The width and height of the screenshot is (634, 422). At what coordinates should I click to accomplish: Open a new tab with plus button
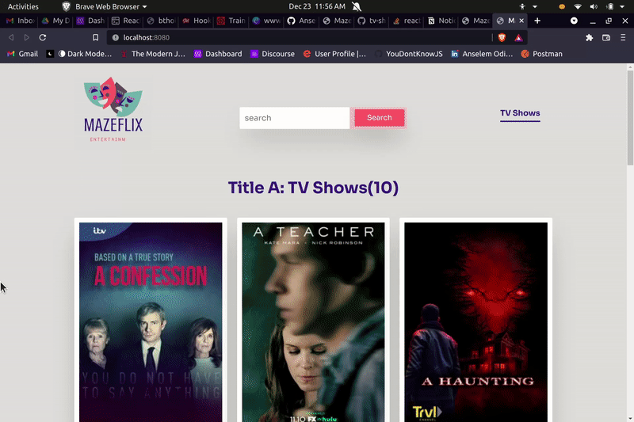(x=537, y=21)
